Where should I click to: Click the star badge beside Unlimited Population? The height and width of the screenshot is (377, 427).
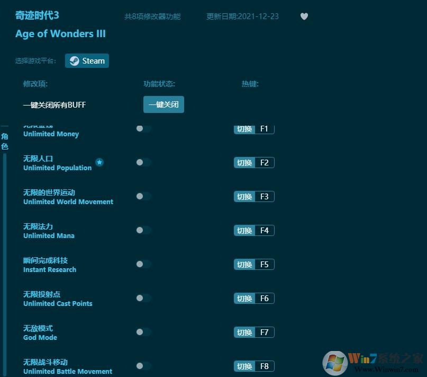[x=99, y=162]
